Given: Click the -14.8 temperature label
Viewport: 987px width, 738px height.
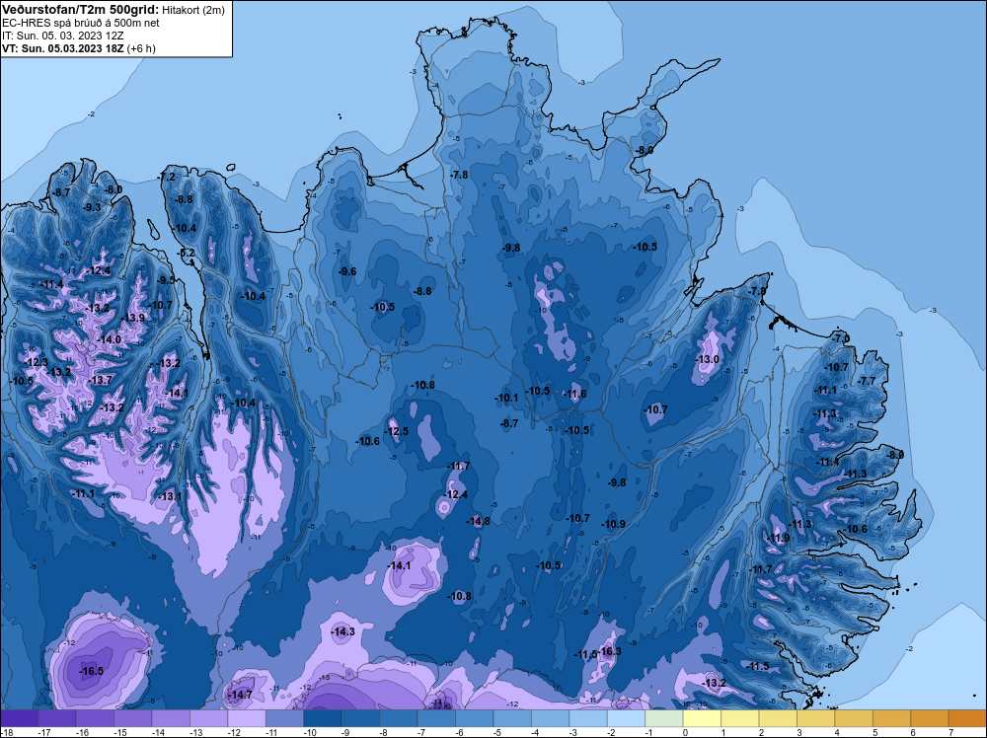Looking at the screenshot, I should pos(479,521).
